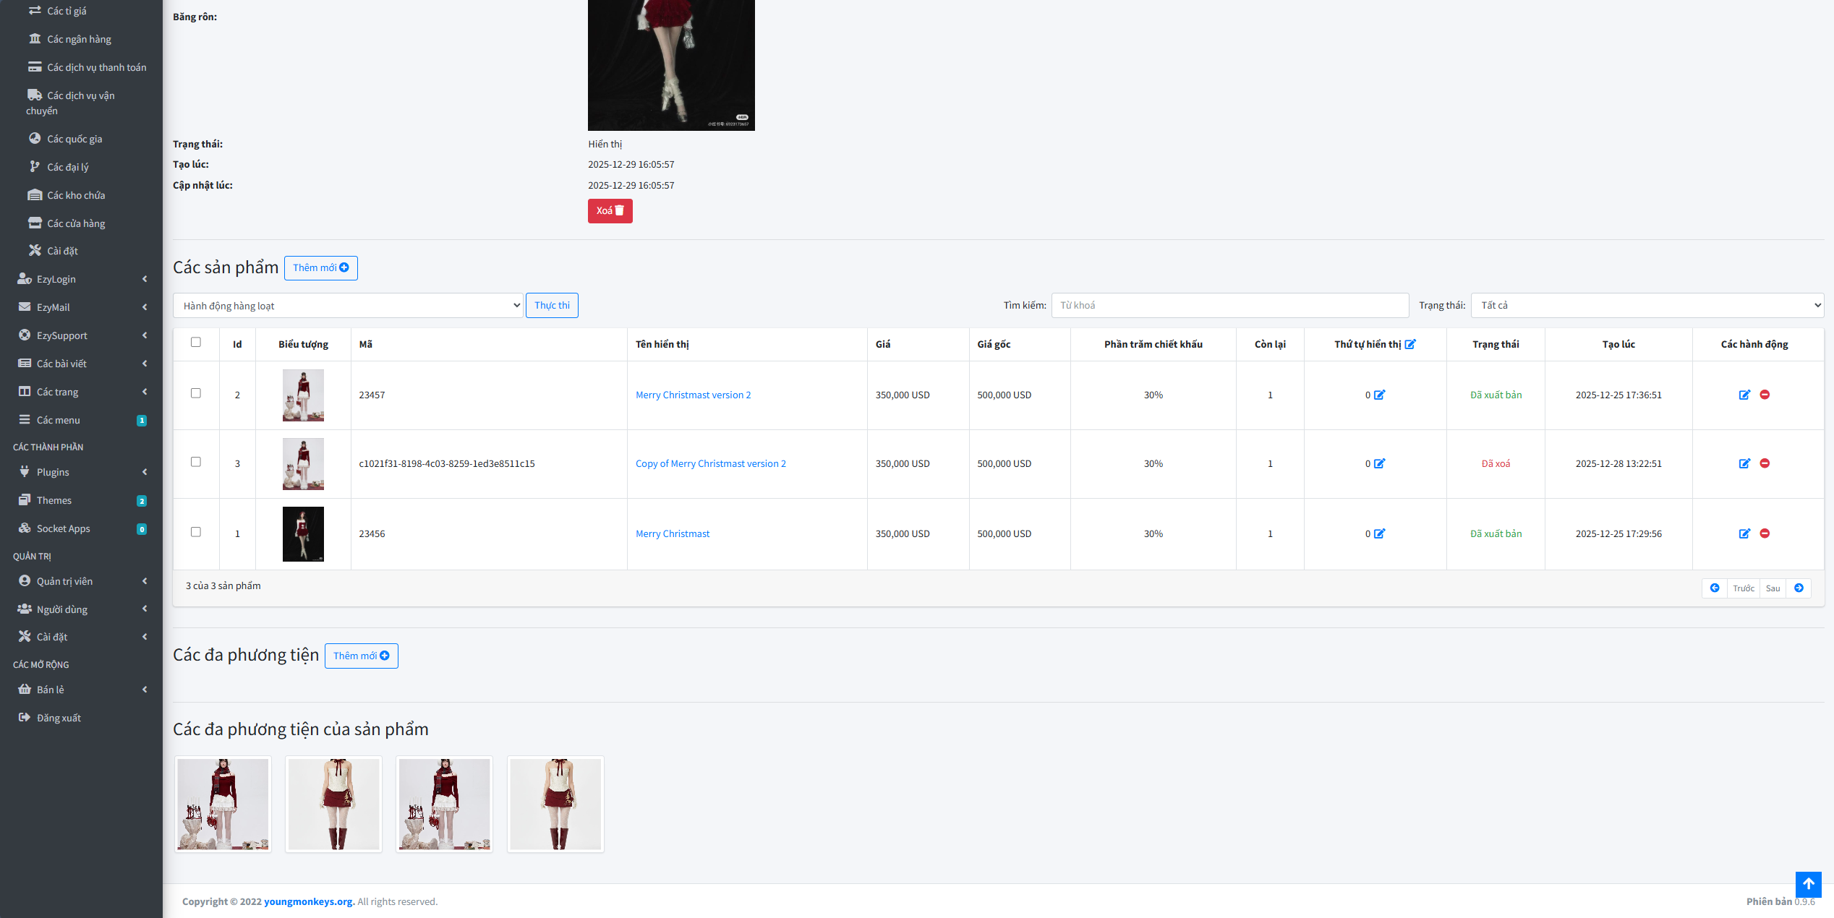Click red delete icon for product 23456
Viewport: 1834px width, 918px height.
1765,533
